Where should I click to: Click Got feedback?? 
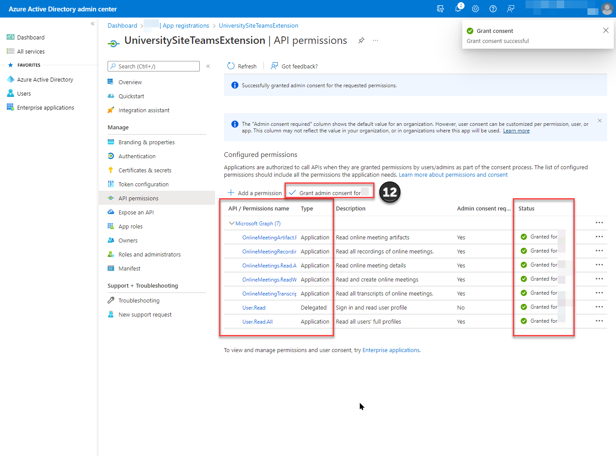click(294, 66)
